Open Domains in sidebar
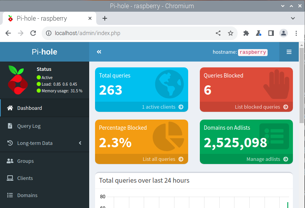 point(44,195)
